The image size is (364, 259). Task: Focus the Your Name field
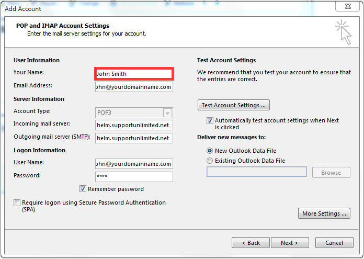pyautogui.click(x=134, y=74)
